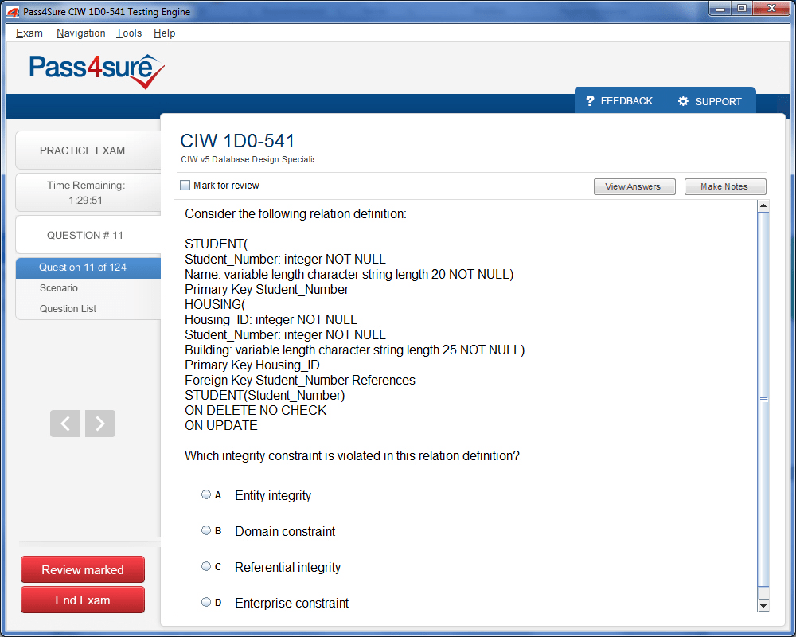
Task: Open the Tools menu
Action: pos(129,33)
